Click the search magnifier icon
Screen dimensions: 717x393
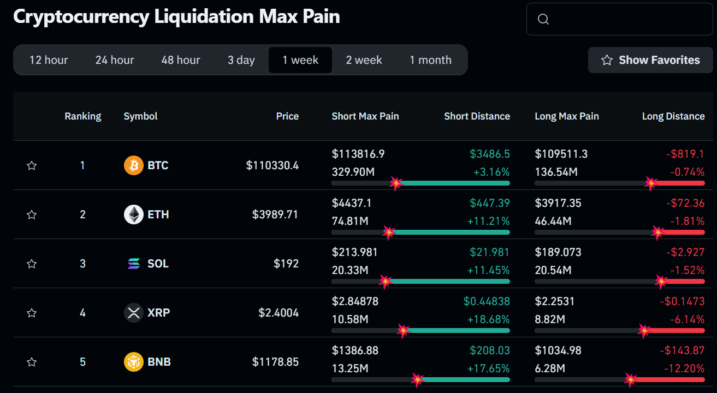(543, 19)
